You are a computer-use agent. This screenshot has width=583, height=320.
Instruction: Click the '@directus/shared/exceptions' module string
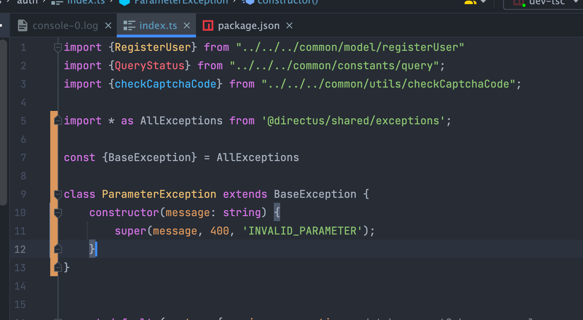pyautogui.click(x=353, y=121)
